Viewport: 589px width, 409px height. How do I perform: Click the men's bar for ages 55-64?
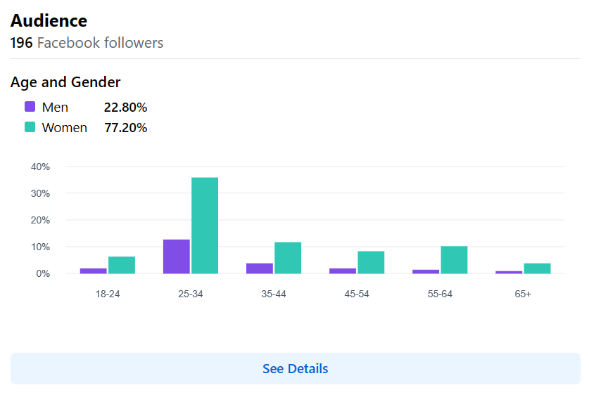pyautogui.click(x=426, y=271)
